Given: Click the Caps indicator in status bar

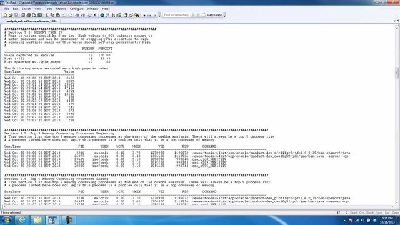Looking at the screenshot, I should pyautogui.click(x=396, y=212).
